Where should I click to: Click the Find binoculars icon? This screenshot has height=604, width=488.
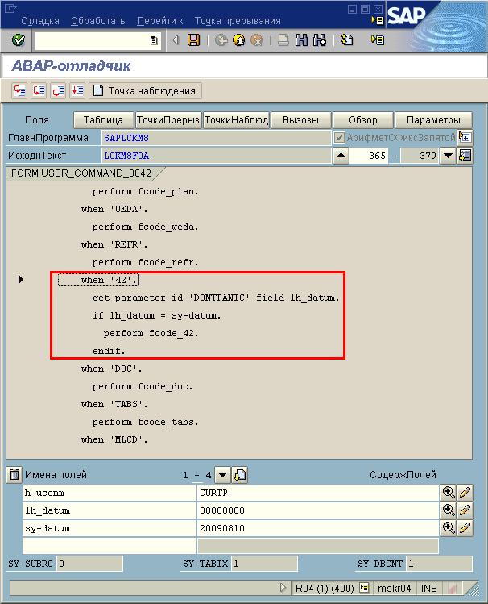pyautogui.click(x=301, y=40)
